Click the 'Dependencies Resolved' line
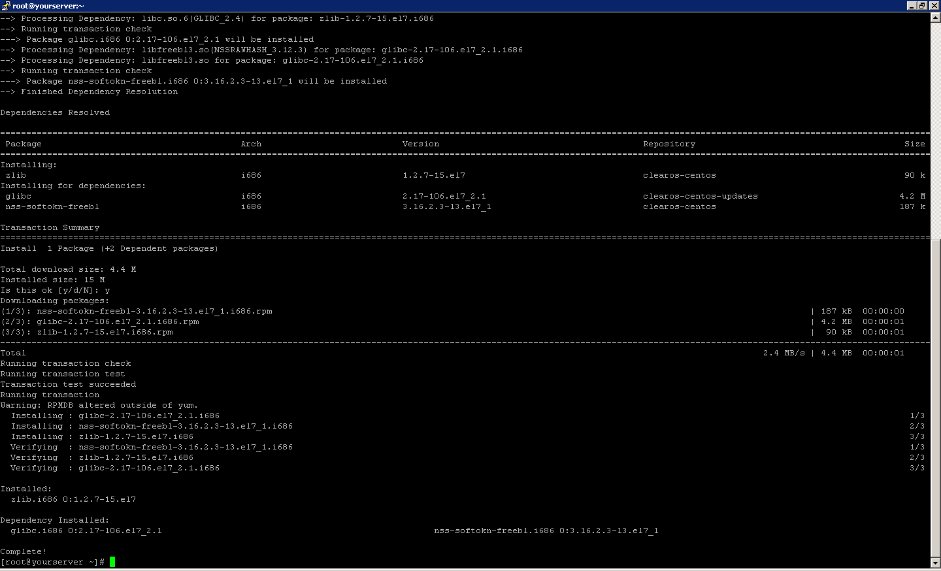The image size is (941, 571). click(55, 112)
